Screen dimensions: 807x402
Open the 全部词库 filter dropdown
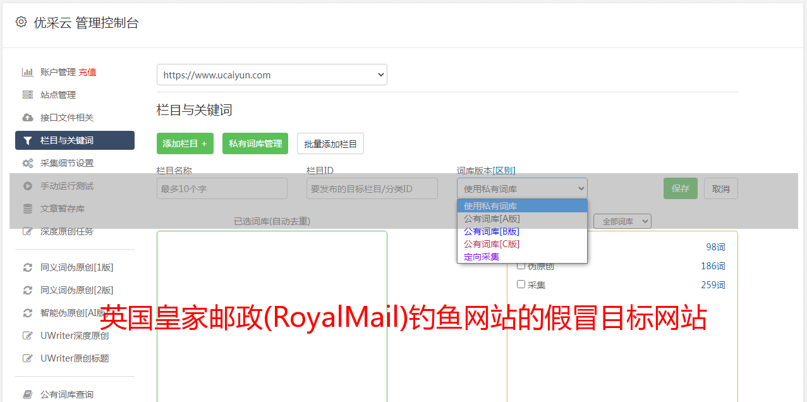click(x=622, y=221)
